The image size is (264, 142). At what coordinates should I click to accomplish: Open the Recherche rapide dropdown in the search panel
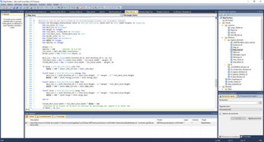tap(228, 96)
